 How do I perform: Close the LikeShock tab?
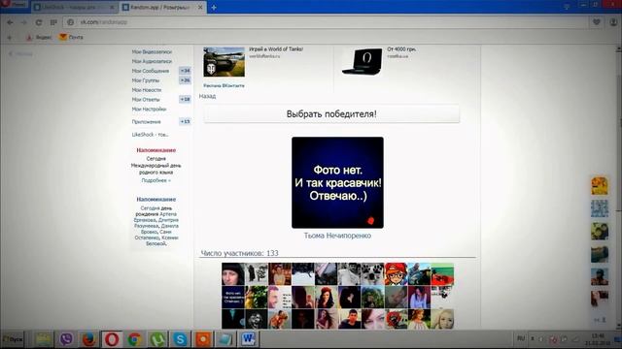[x=112, y=7]
